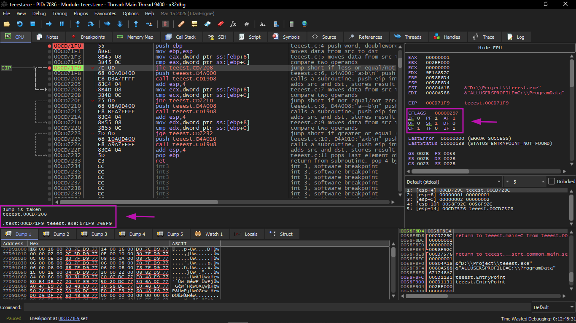
Task: Pause execution with the pause icon
Action: [62, 24]
